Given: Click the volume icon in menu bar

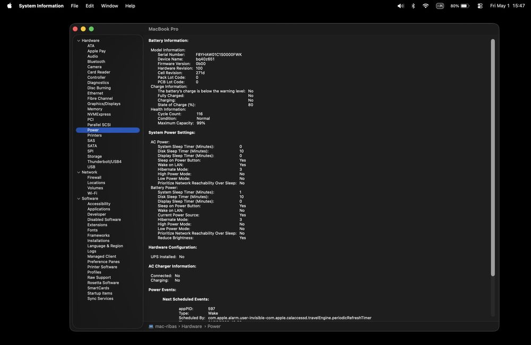Looking at the screenshot, I should click(x=400, y=6).
